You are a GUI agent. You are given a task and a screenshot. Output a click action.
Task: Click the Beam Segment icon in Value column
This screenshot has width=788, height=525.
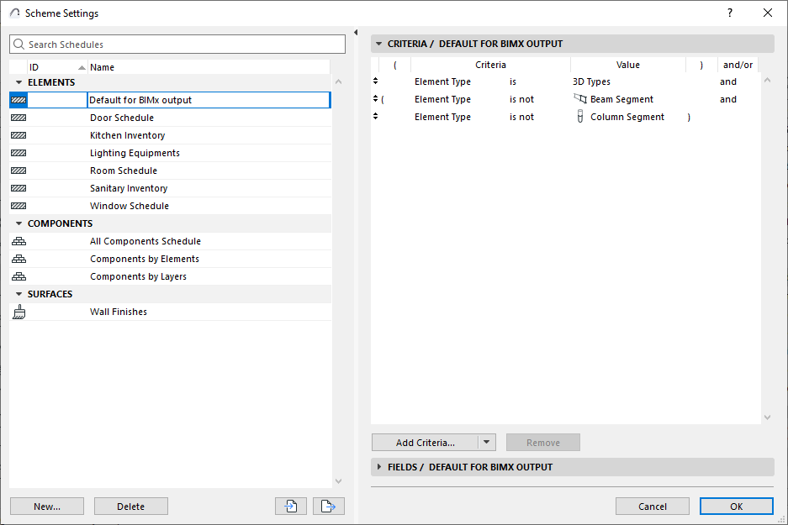coord(580,99)
